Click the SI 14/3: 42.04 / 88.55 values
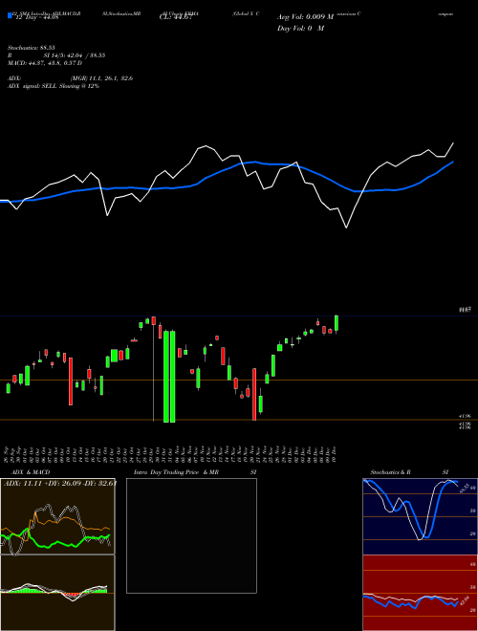The width and height of the screenshot is (478, 631). pos(75,55)
